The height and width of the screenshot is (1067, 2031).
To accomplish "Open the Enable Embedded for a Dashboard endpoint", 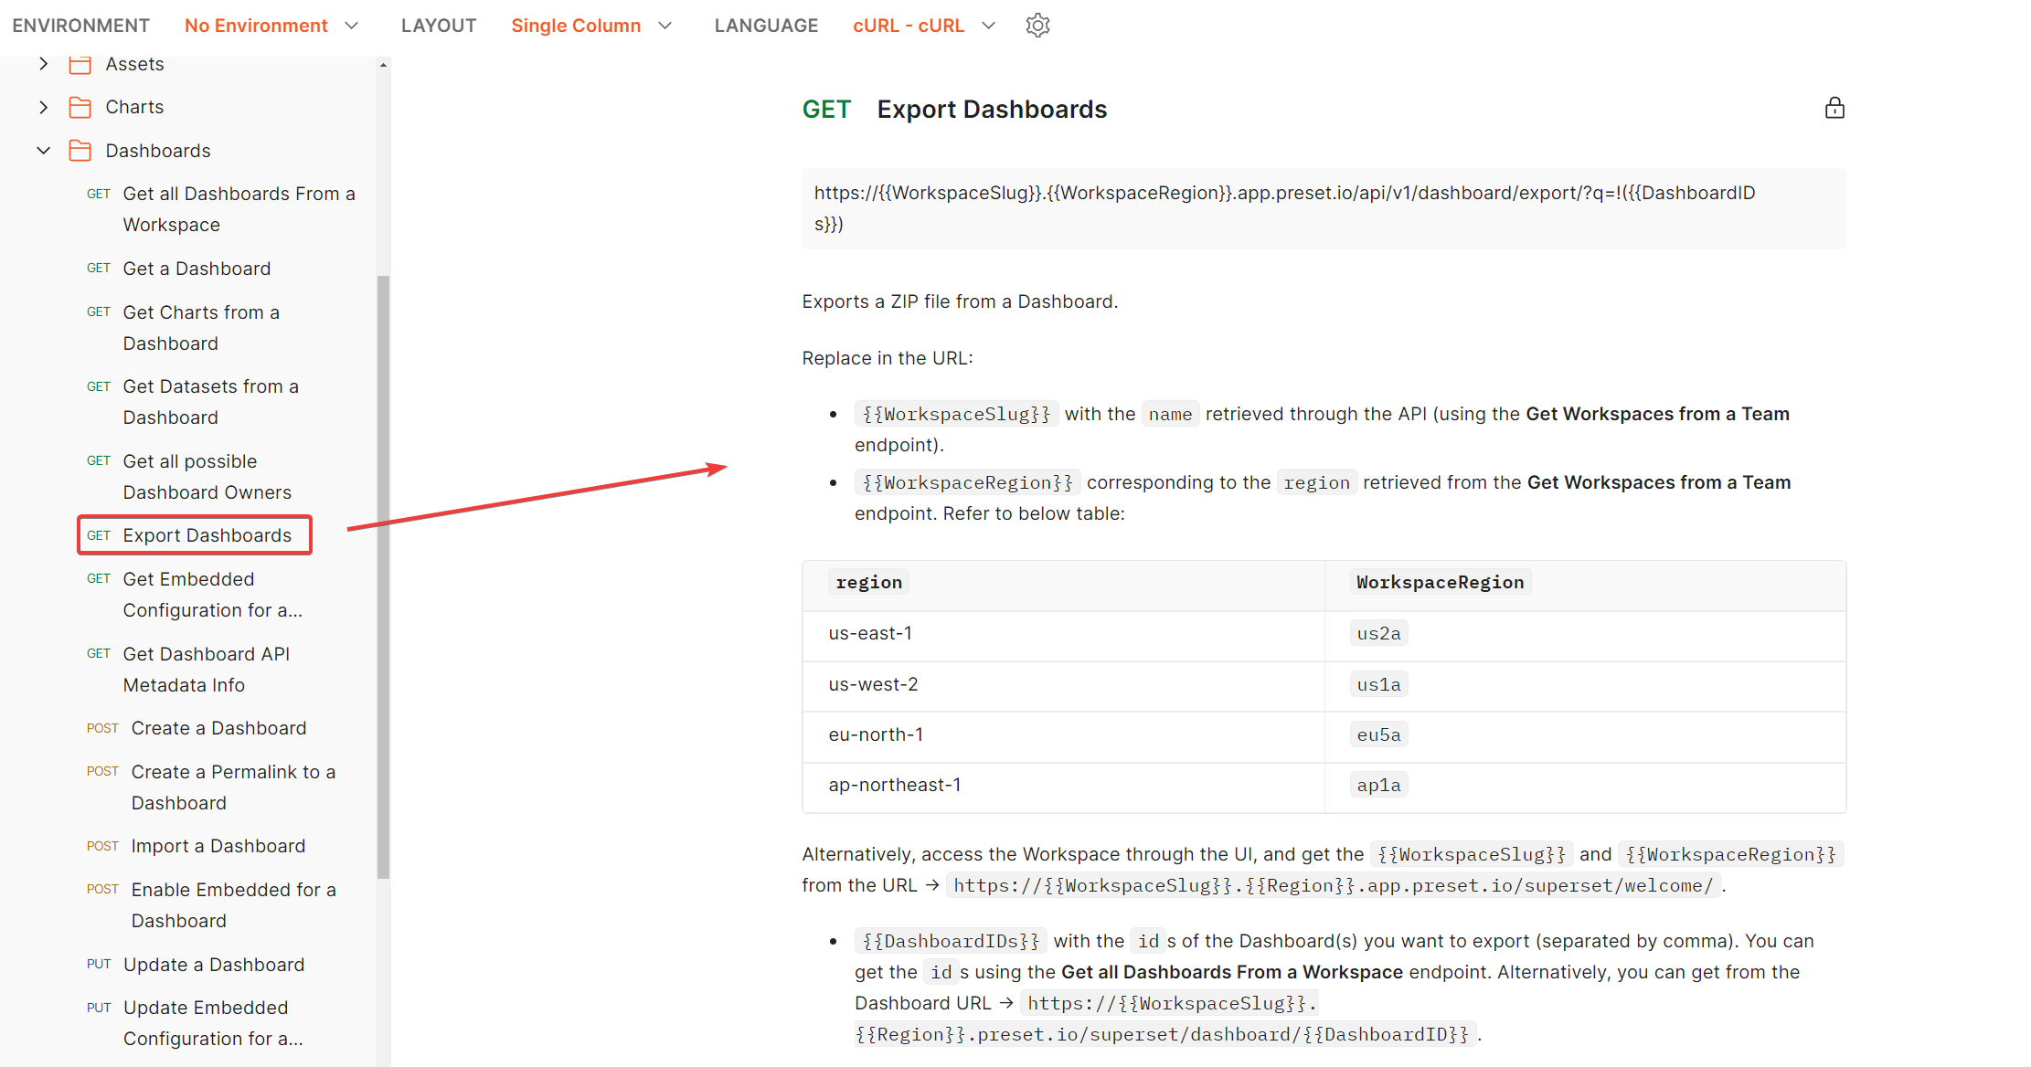I will [x=233, y=904].
